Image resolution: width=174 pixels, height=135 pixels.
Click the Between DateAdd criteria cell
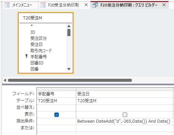124,121
